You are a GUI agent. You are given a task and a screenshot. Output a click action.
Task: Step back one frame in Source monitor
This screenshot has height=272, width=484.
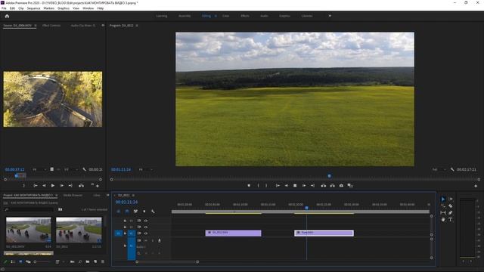[x=44, y=186]
